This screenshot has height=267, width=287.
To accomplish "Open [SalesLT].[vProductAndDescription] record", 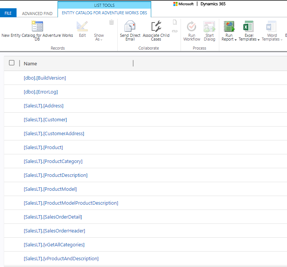I will [61, 259].
